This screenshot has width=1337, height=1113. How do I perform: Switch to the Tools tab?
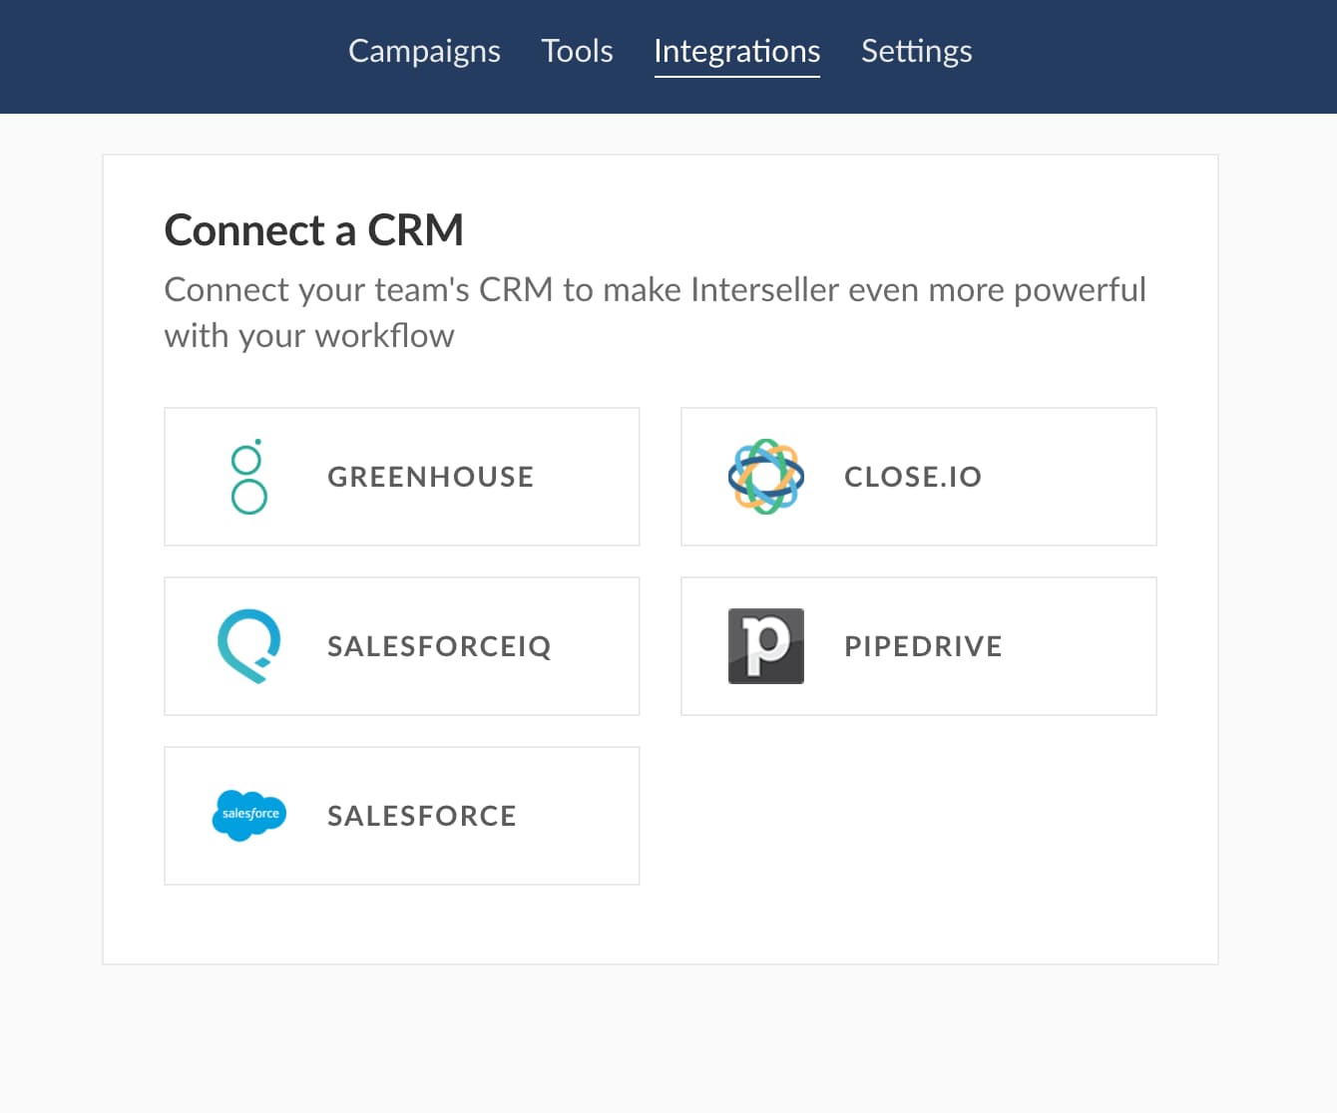tap(577, 51)
